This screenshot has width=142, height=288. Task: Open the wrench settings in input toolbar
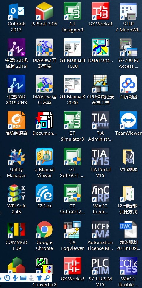tap(47, 278)
